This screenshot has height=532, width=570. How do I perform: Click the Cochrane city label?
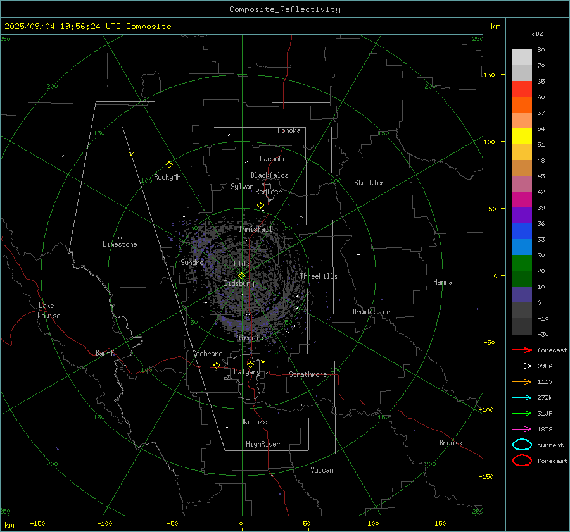click(x=207, y=354)
